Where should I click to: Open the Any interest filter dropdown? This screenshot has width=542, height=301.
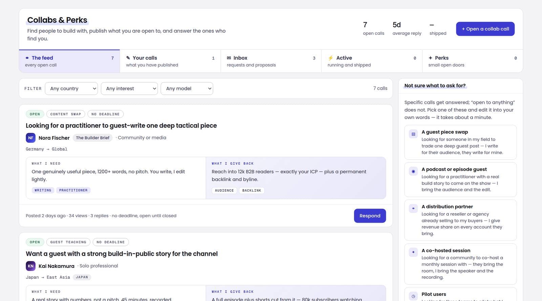coord(129,89)
